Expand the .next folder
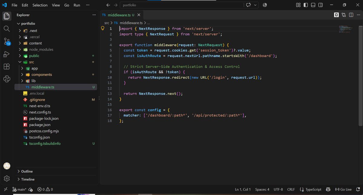 point(20,31)
